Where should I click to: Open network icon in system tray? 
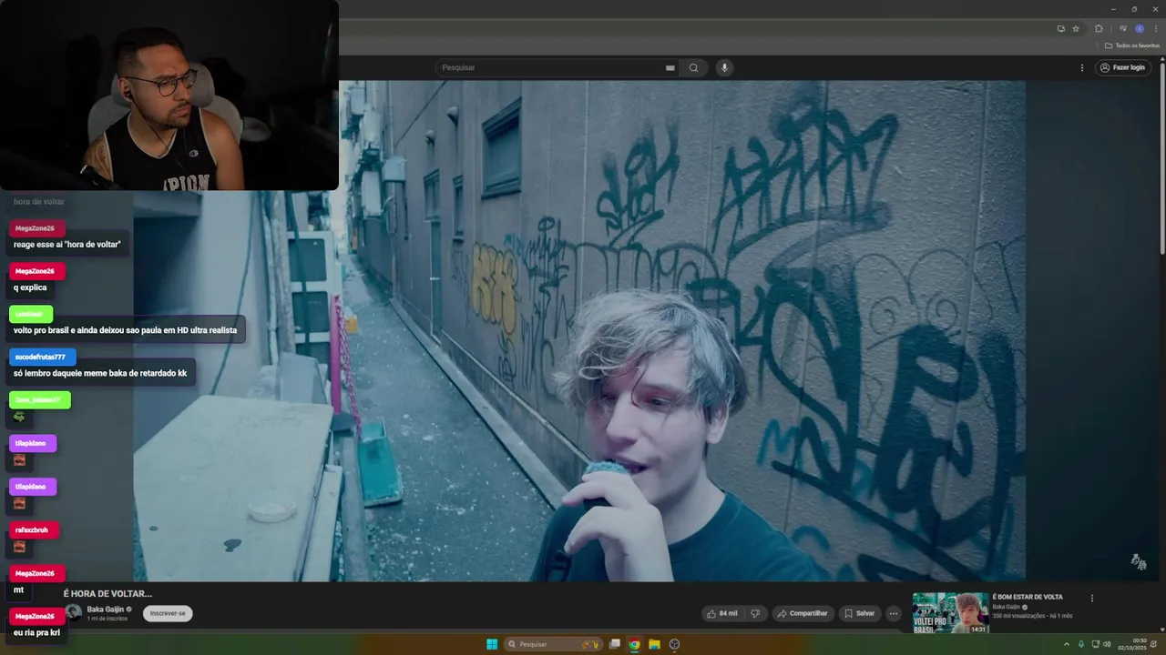1095,644
